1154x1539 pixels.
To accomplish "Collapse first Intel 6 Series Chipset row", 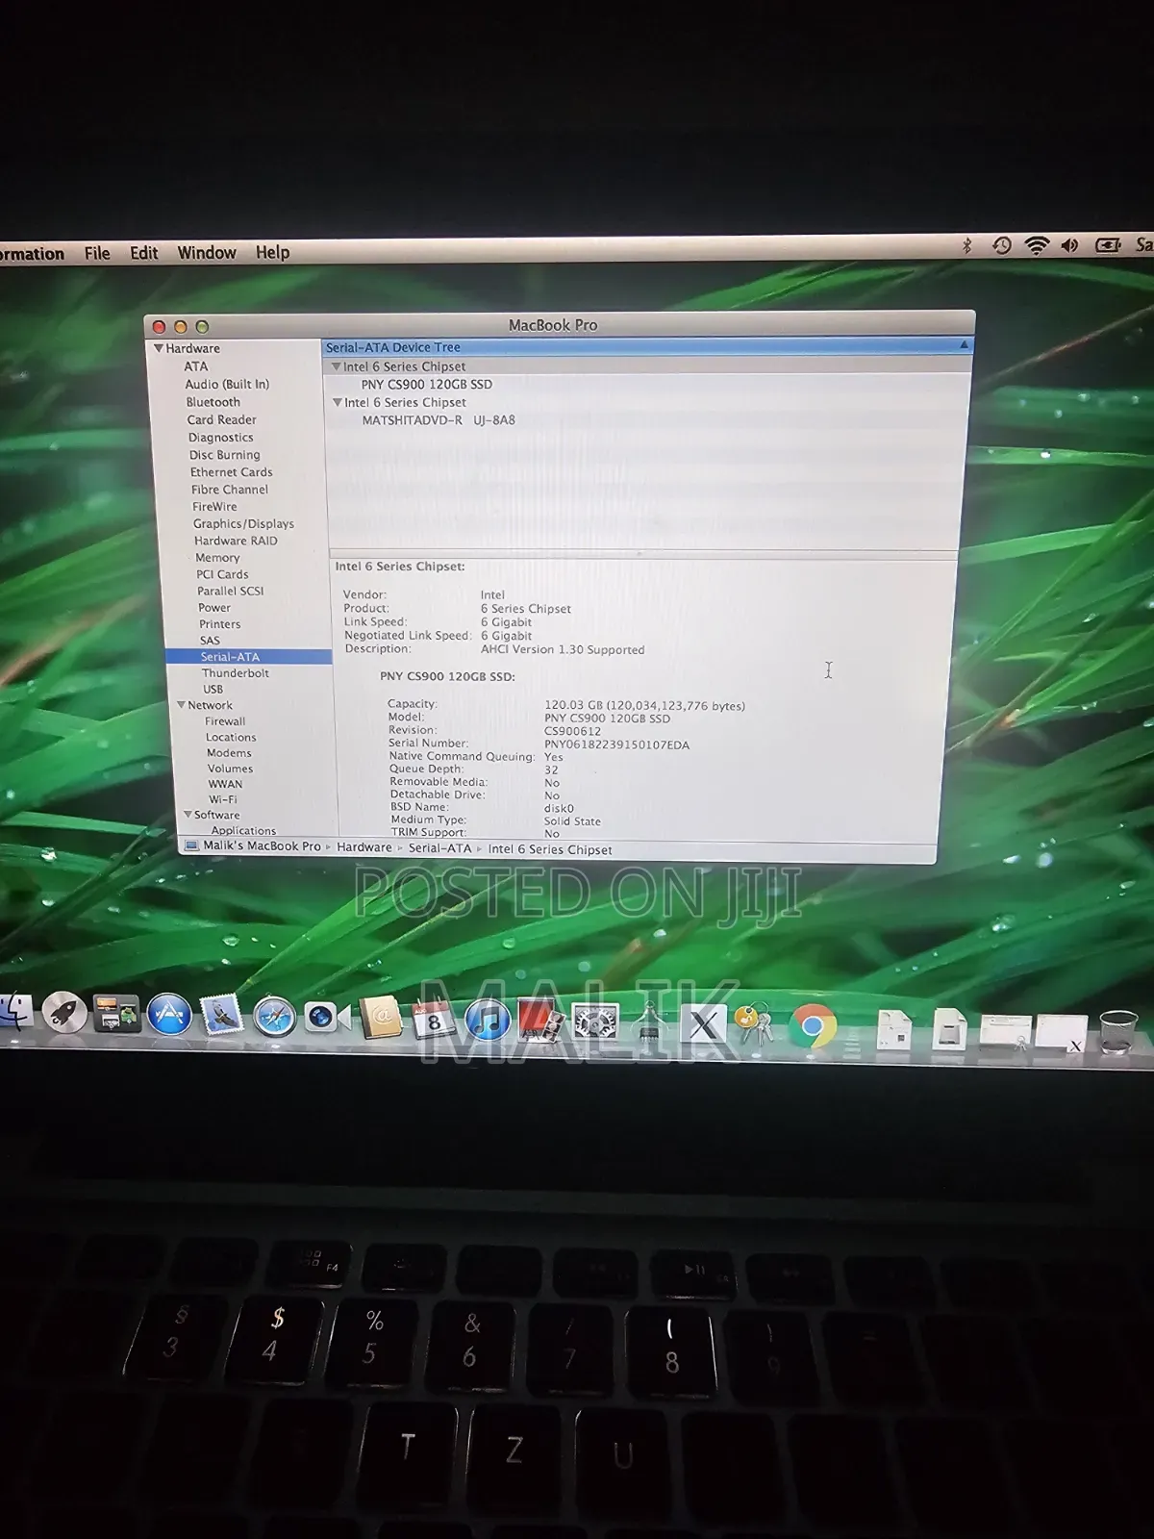I will click(336, 366).
